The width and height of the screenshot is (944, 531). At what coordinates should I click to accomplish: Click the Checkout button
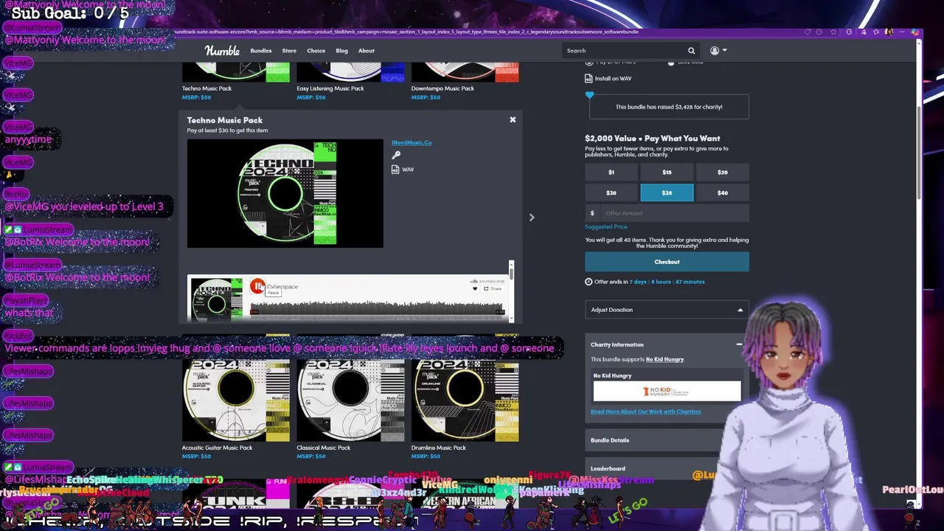[x=667, y=262]
